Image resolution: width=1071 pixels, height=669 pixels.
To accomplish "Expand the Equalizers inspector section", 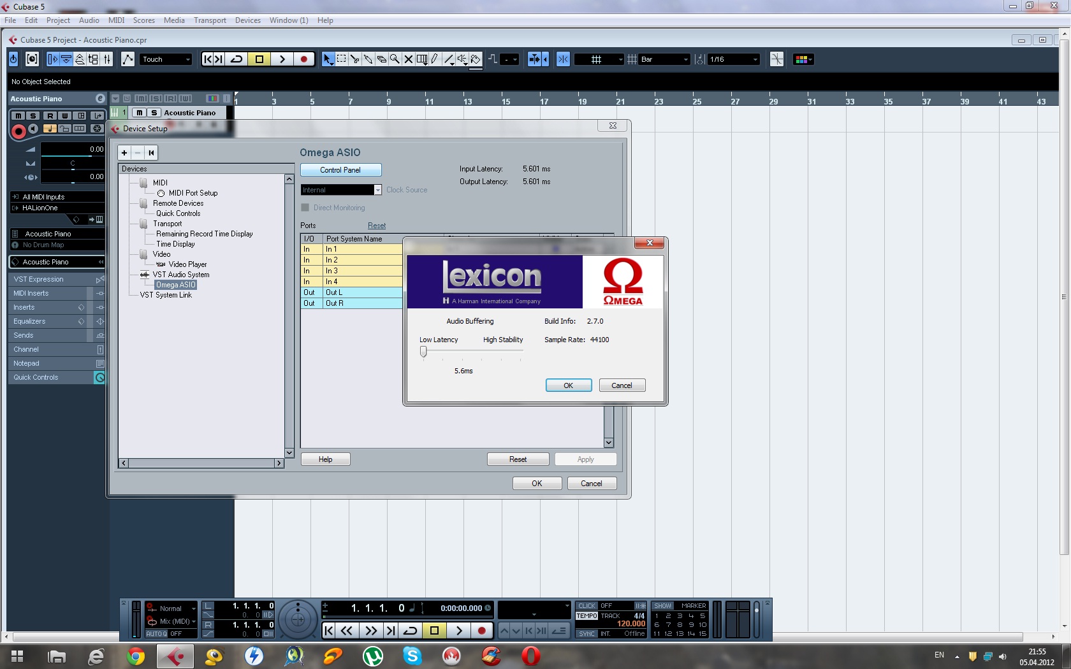I will click(57, 321).
